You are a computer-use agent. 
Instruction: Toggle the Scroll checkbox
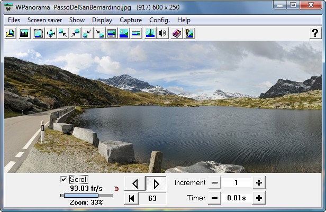pos(64,179)
